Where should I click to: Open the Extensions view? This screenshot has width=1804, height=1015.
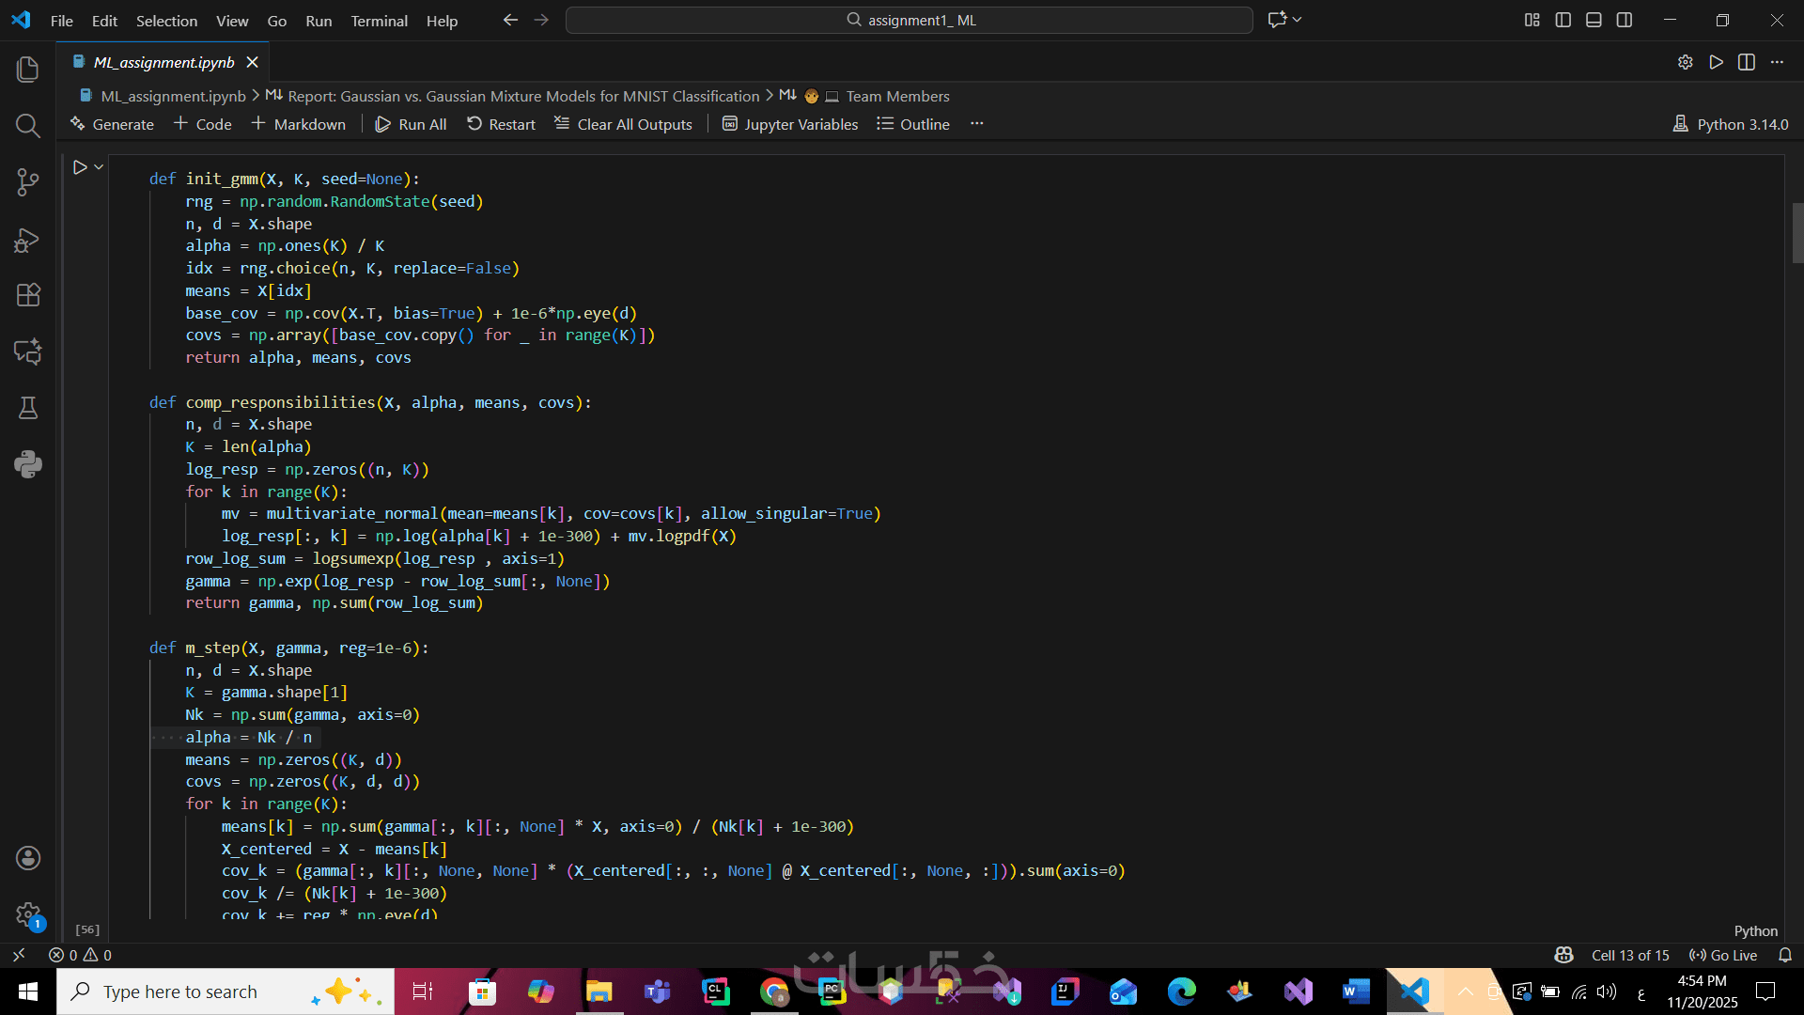pos(28,295)
